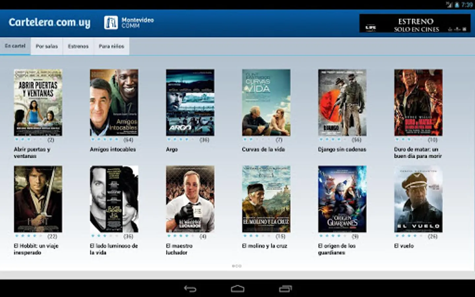Select the Amigos intocables poster
475x297 pixels.
114,102
